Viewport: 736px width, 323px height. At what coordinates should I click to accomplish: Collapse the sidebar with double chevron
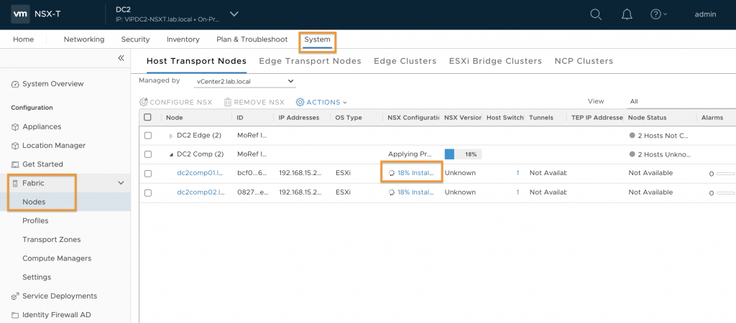point(121,57)
